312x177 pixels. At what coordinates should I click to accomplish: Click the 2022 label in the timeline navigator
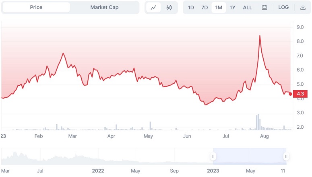coord(98,171)
